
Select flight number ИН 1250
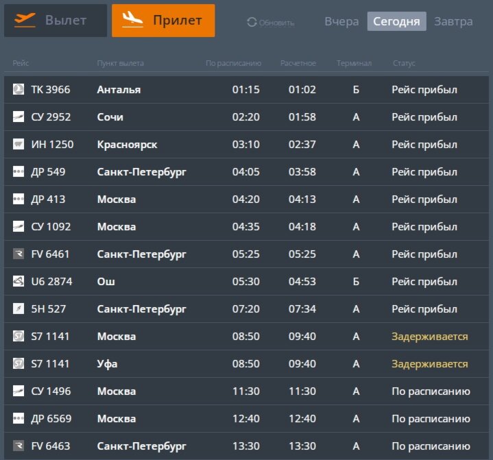coord(52,145)
